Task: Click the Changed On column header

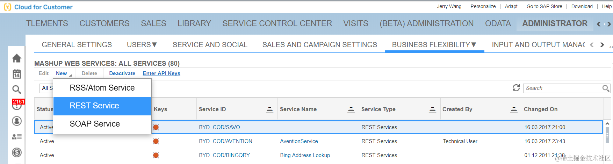Action: (541, 109)
